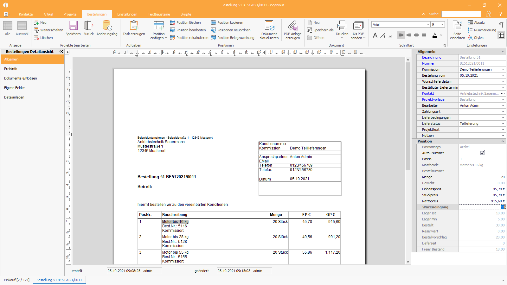Toggle paragraph marks pilcrow icon
Viewport: 507px width, 285px height.
point(501,25)
